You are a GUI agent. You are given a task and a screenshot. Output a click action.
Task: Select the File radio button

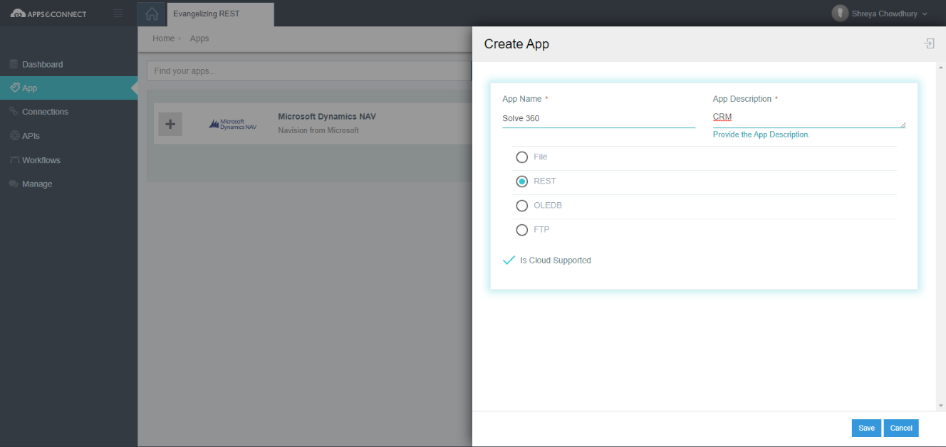[x=522, y=157]
